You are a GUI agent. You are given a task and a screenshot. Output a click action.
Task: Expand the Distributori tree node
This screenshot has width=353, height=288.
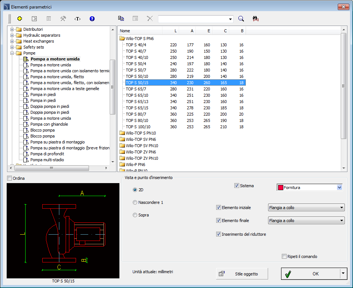click(12, 29)
